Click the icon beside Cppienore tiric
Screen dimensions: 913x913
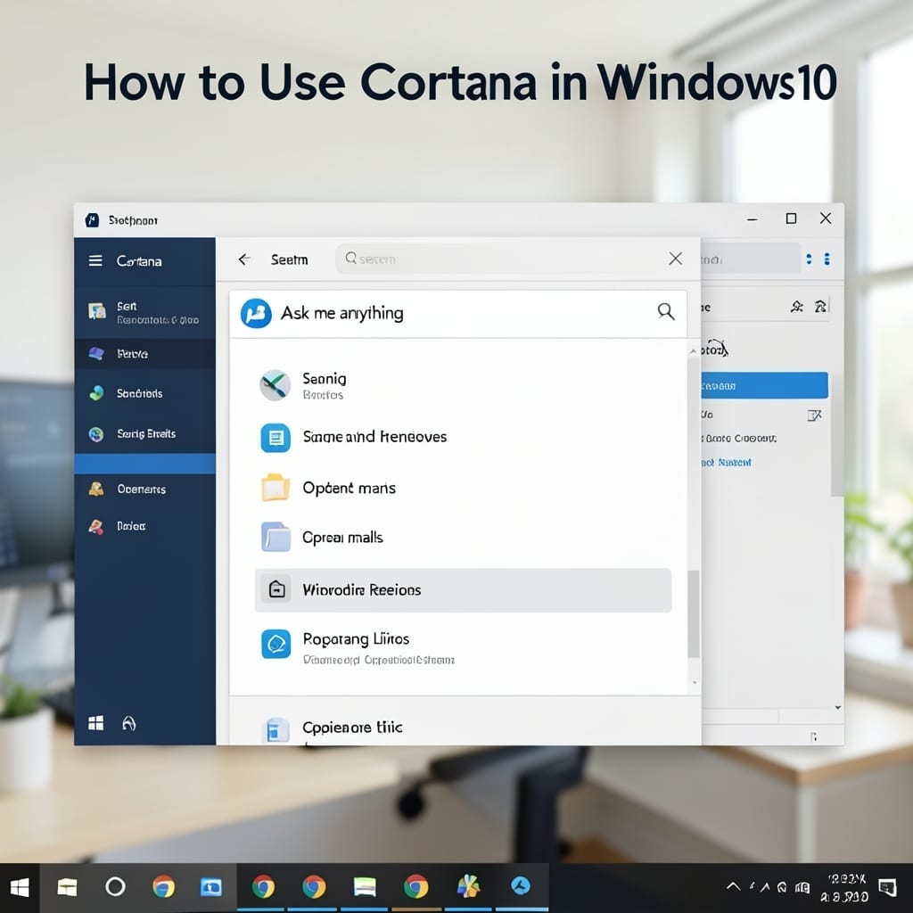coord(276,729)
